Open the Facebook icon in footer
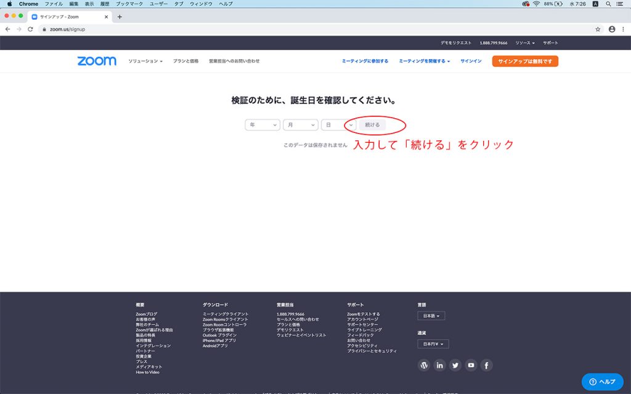The height and width of the screenshot is (394, 631). point(487,365)
